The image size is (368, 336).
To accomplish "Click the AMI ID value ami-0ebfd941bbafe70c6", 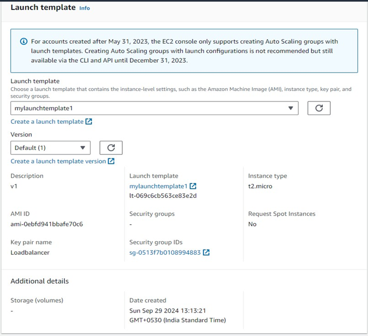I will 46,224.
